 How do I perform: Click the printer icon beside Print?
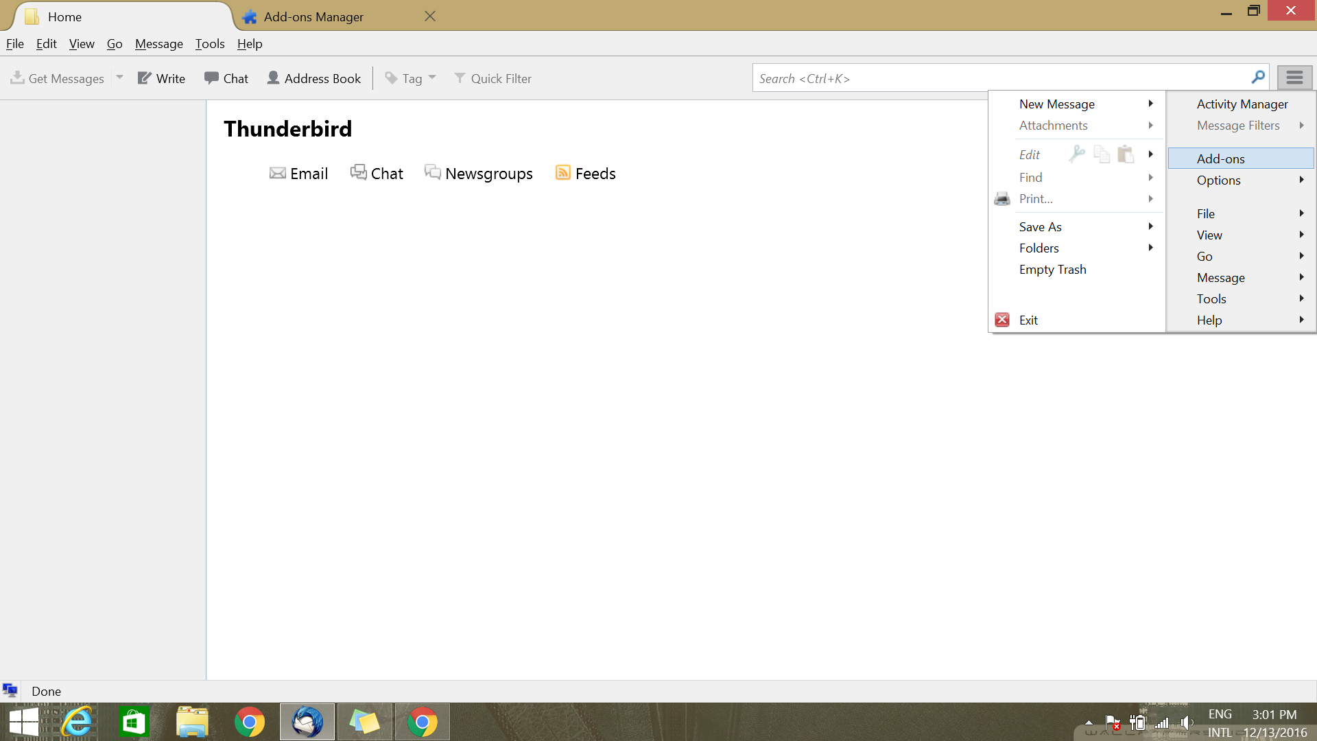click(1002, 199)
